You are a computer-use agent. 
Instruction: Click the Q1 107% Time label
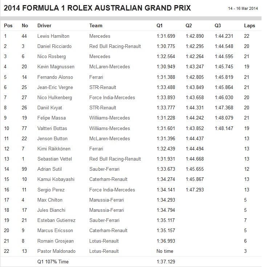coord(53,262)
